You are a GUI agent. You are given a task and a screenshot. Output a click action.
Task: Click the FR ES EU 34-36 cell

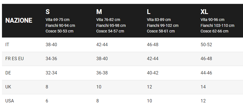pyautogui.click(x=51, y=59)
